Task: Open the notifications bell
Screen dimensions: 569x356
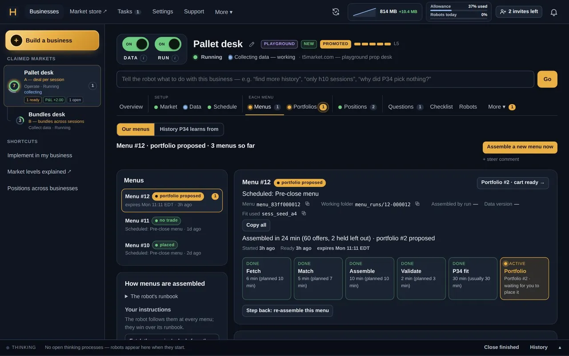Action: coord(554,12)
